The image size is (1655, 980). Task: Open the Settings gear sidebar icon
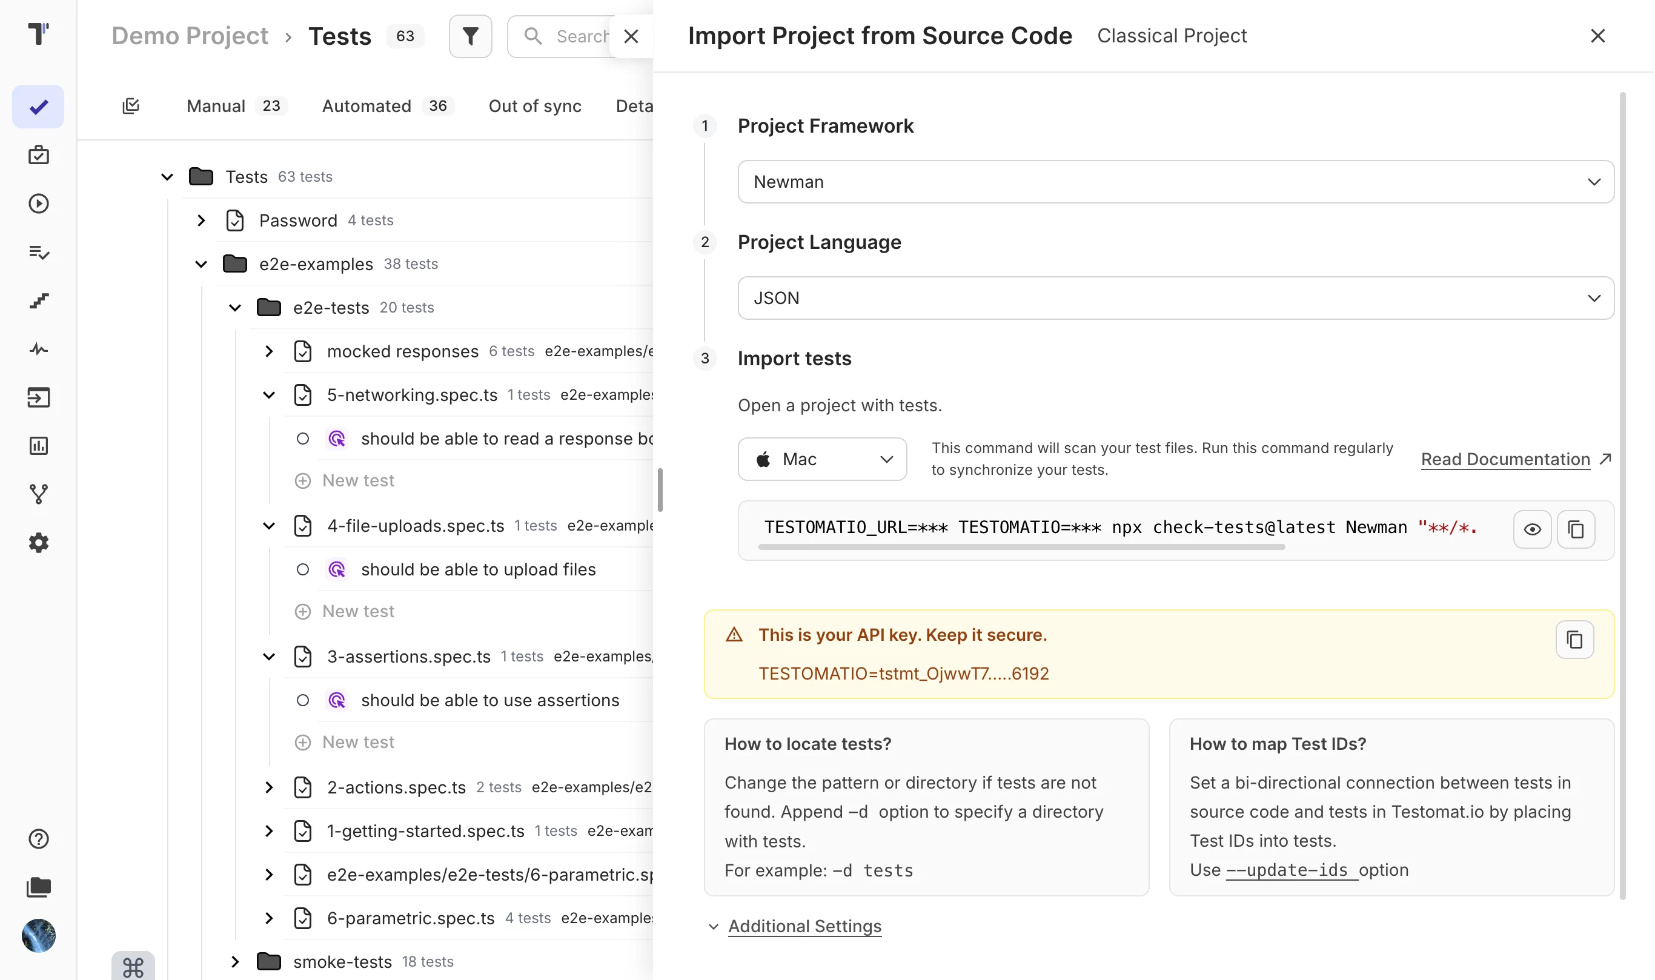38,543
